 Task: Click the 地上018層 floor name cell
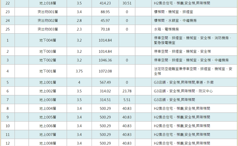click(x=48, y=3)
